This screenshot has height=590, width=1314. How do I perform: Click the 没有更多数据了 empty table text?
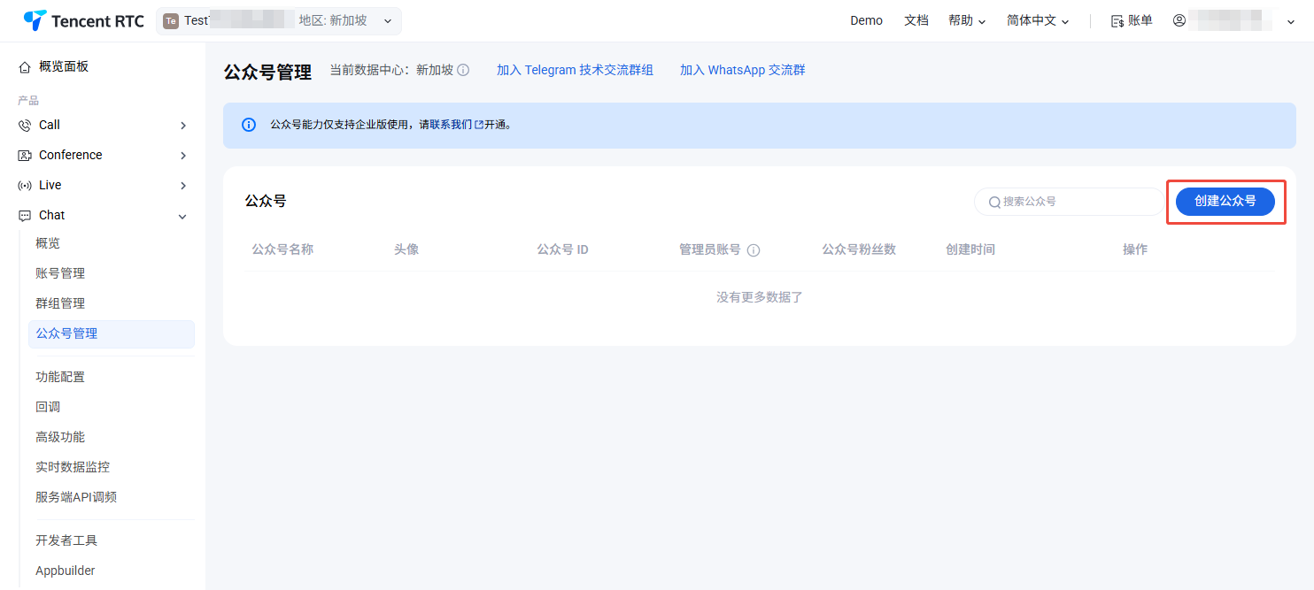pyautogui.click(x=760, y=297)
